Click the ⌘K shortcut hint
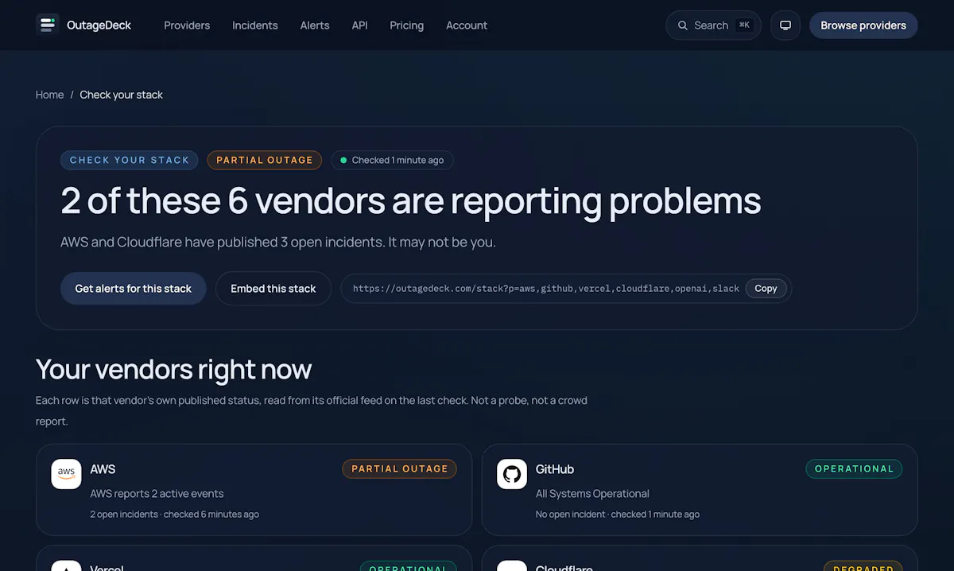Screen dimensions: 954x571 pyautogui.click(x=744, y=25)
